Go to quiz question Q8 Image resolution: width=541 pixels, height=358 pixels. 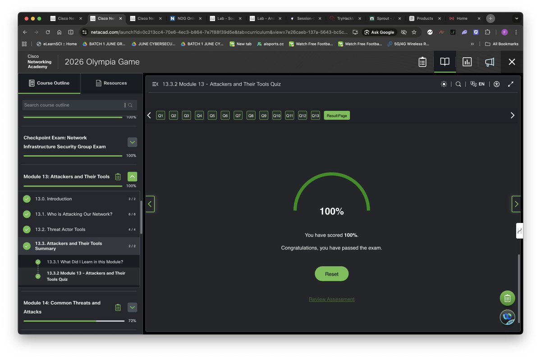[x=251, y=116]
